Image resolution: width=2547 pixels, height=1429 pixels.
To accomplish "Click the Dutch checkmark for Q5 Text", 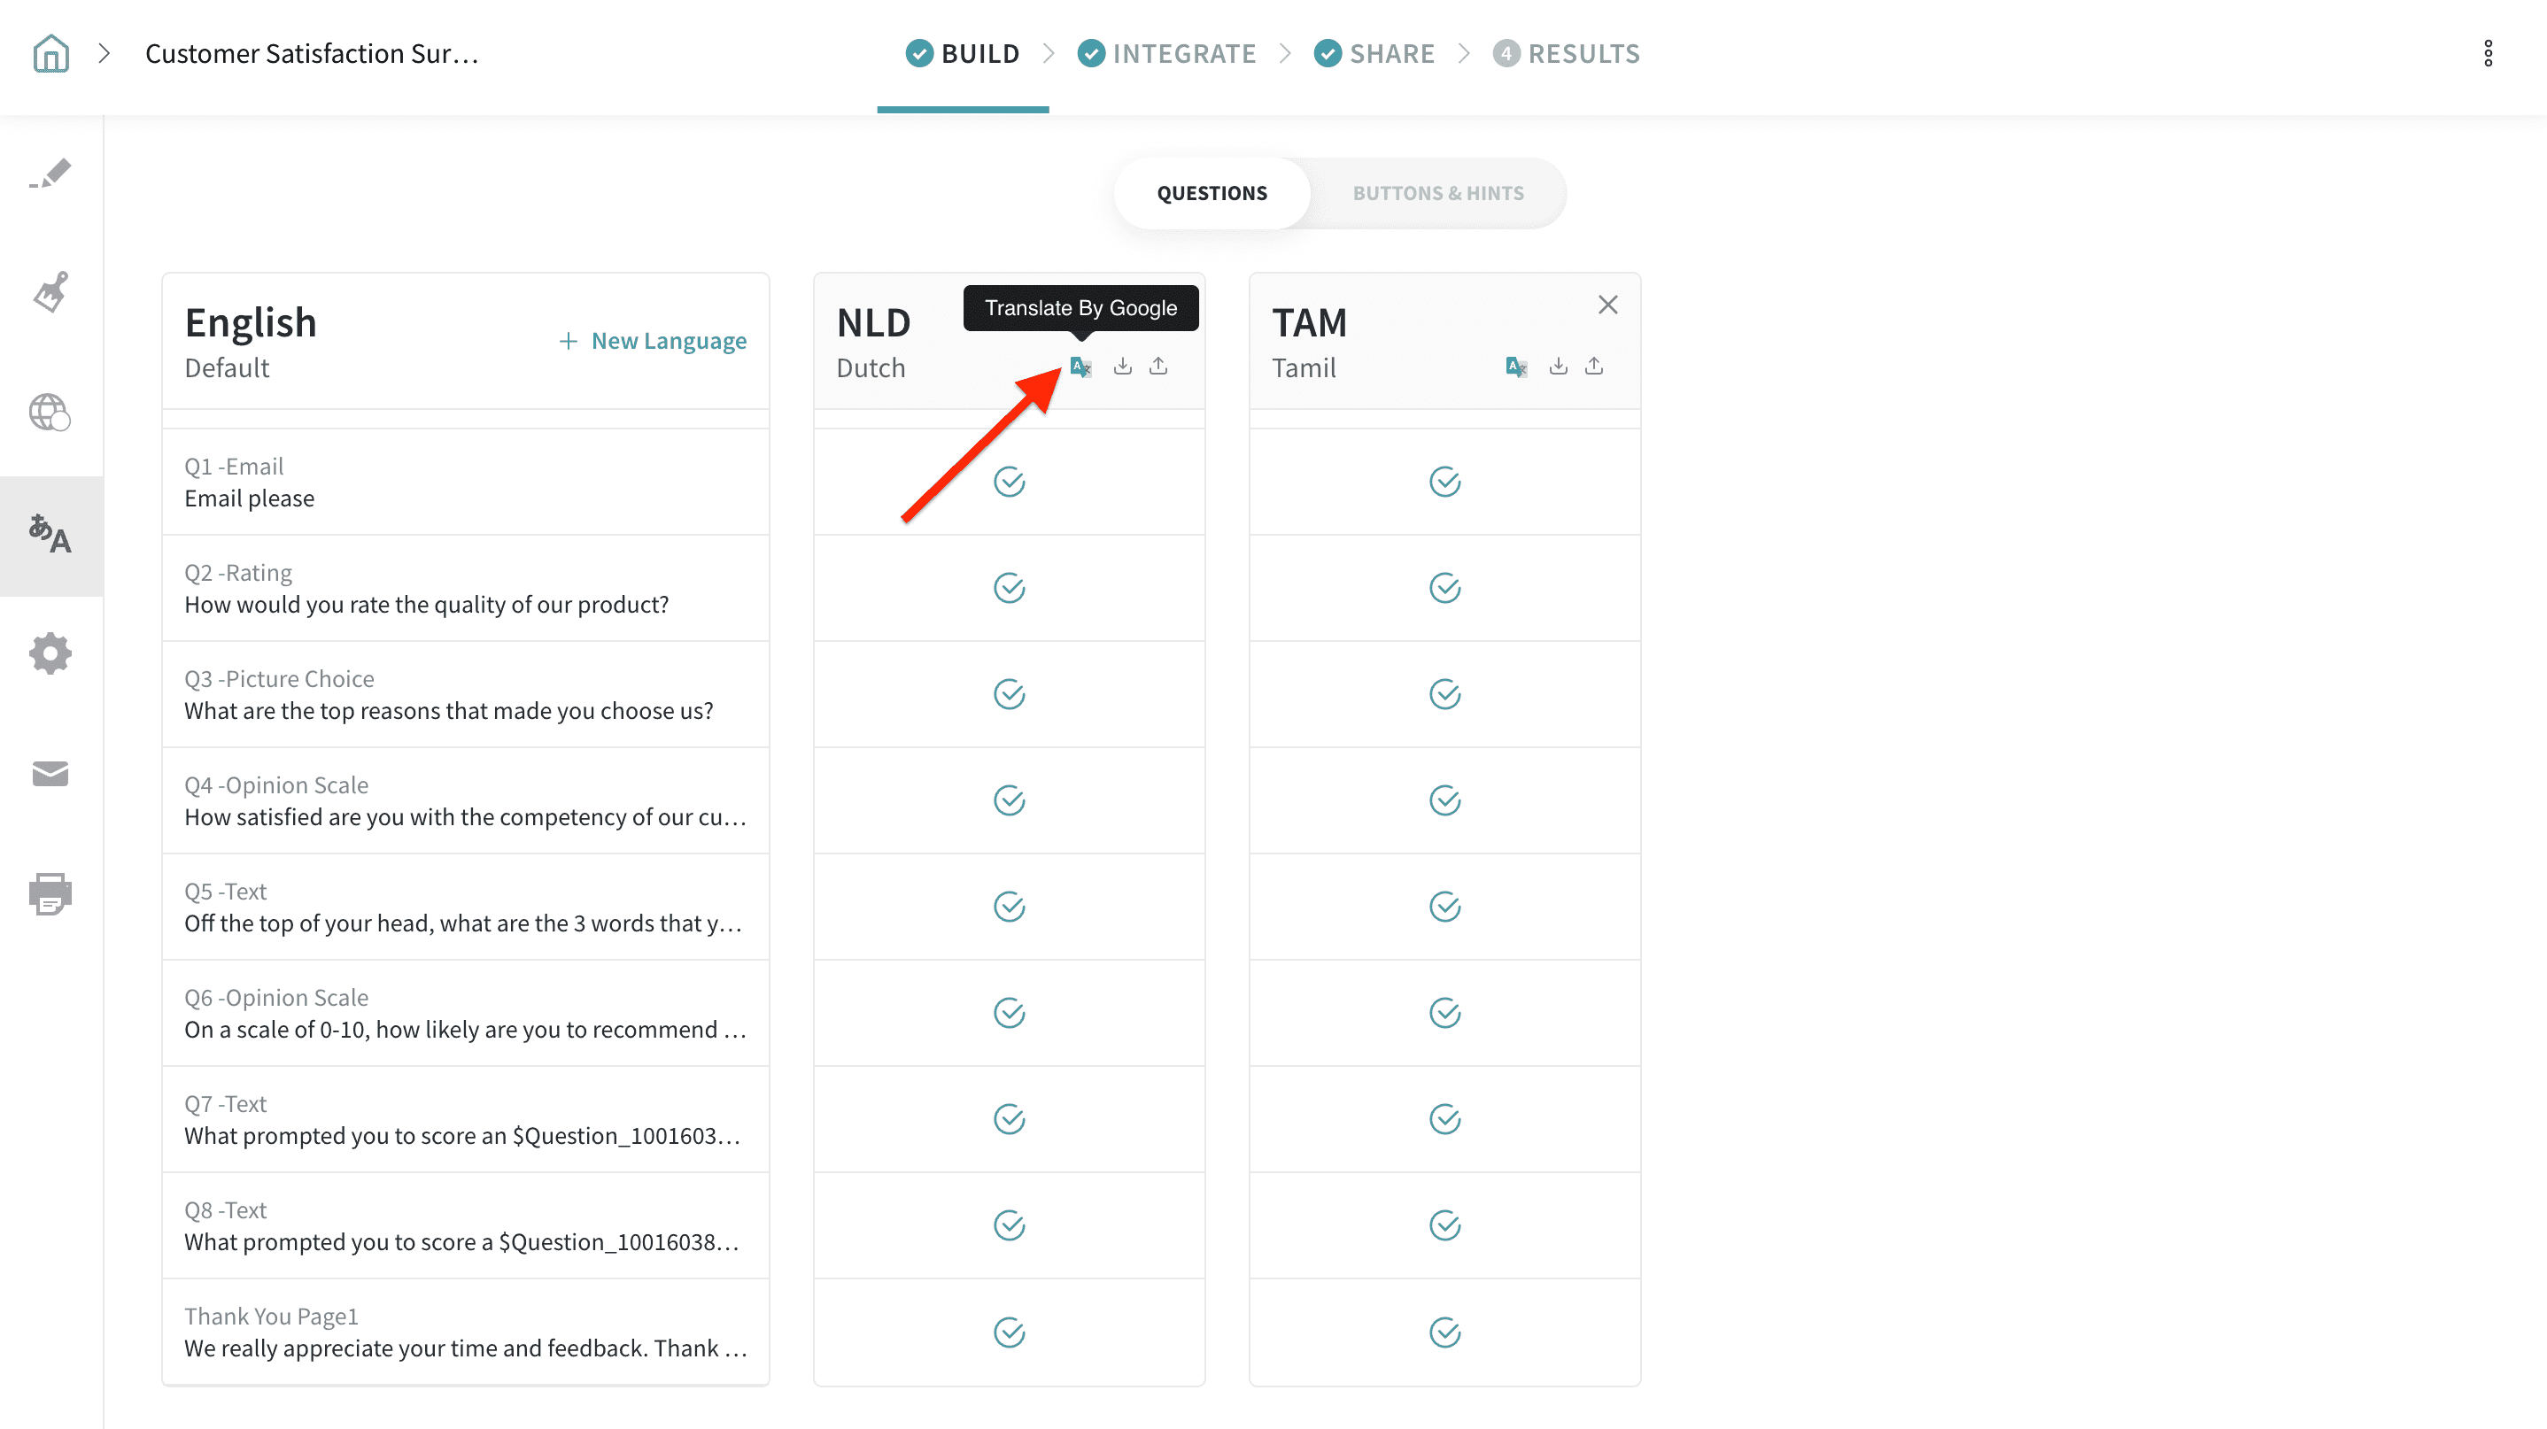I will tap(1009, 907).
